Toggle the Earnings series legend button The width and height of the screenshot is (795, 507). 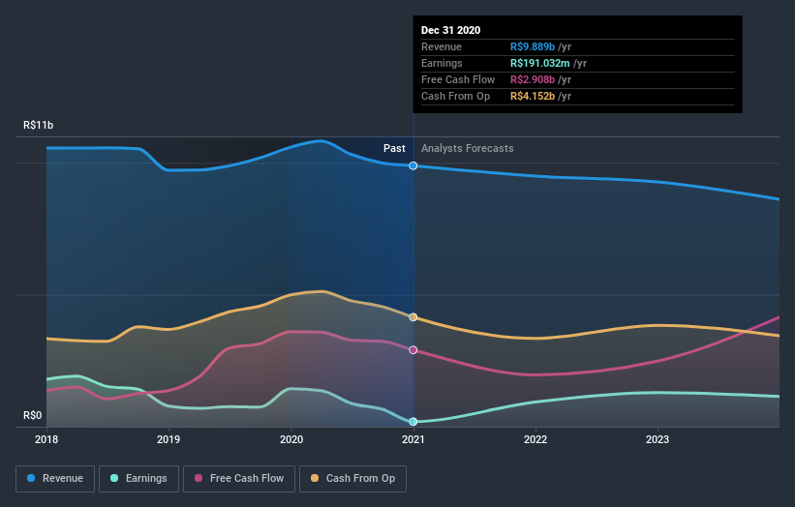coord(138,479)
